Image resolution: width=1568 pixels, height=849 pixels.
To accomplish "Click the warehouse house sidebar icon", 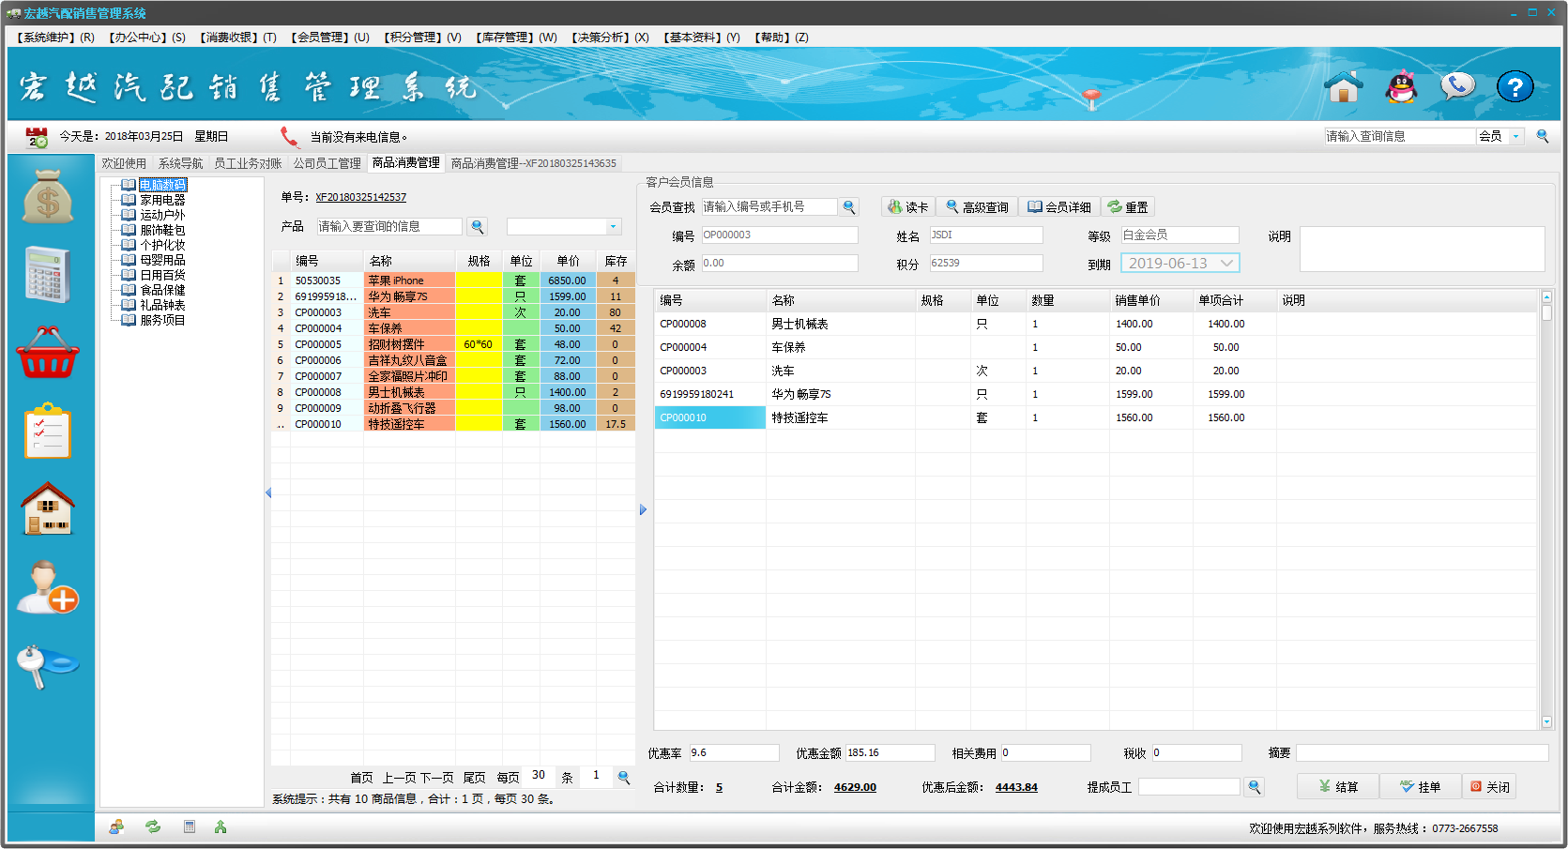I will click(x=48, y=508).
